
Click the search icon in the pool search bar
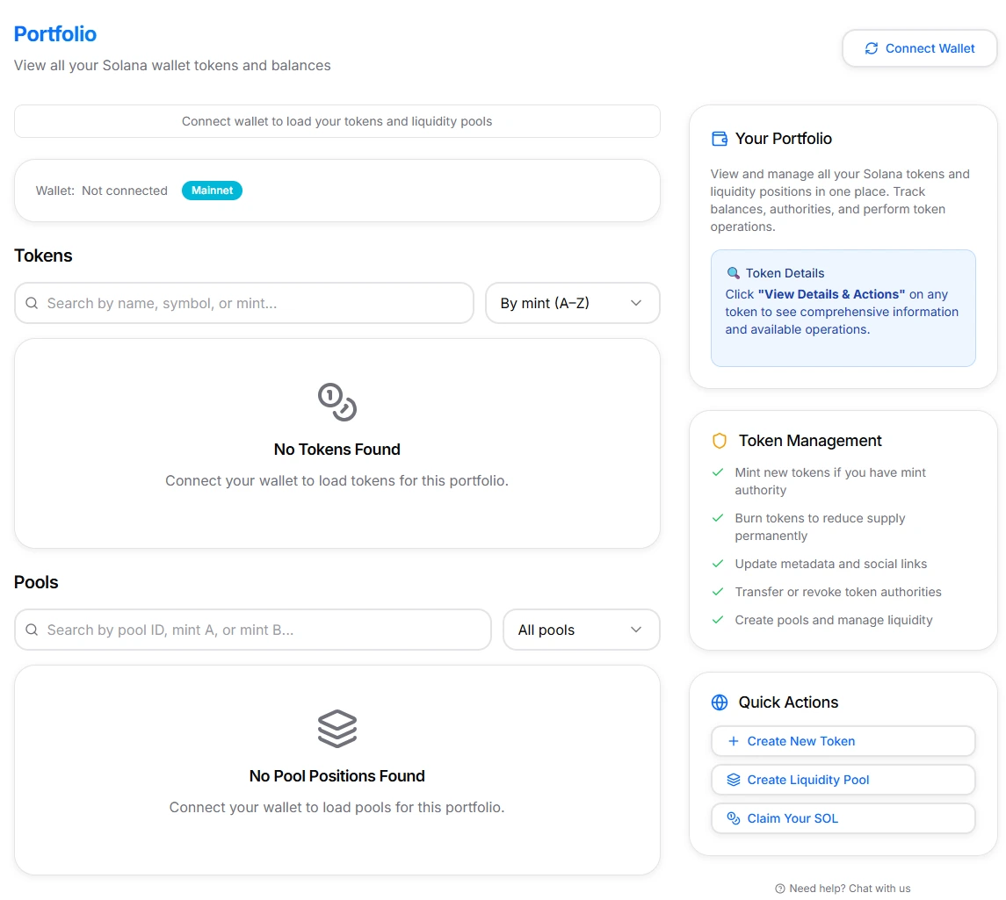[32, 630]
